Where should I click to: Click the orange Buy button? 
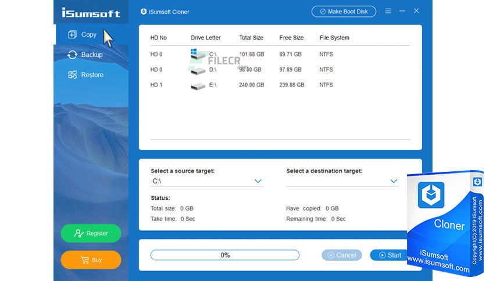[x=91, y=260]
